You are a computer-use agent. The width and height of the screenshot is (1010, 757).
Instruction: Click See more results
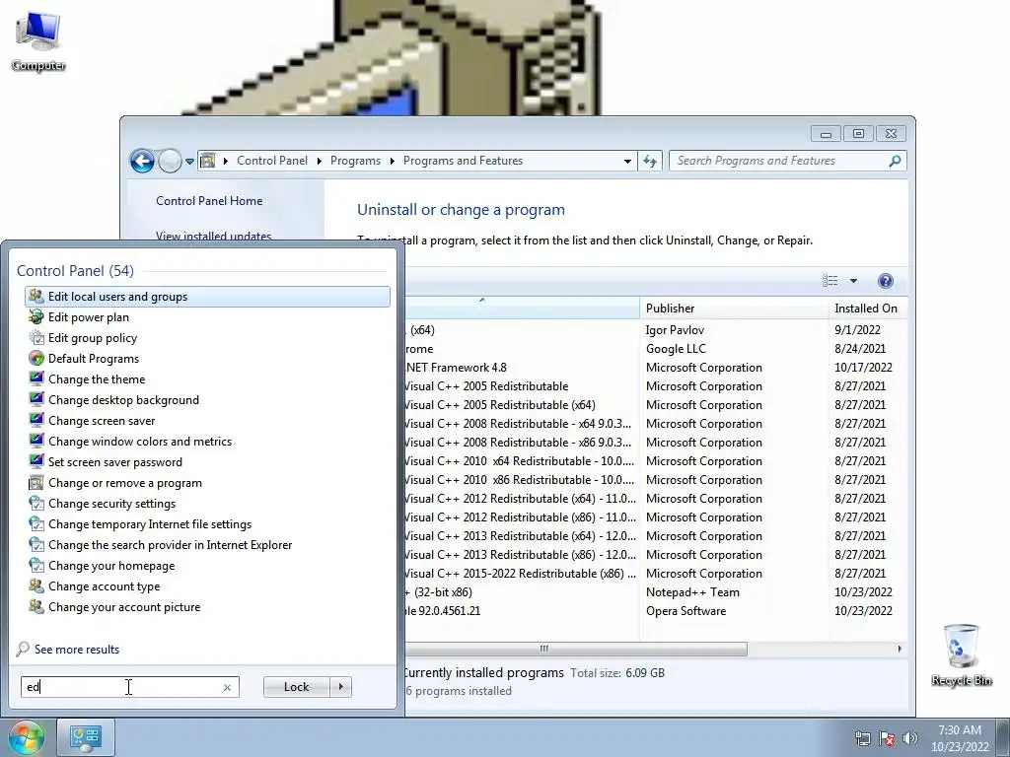tap(77, 650)
